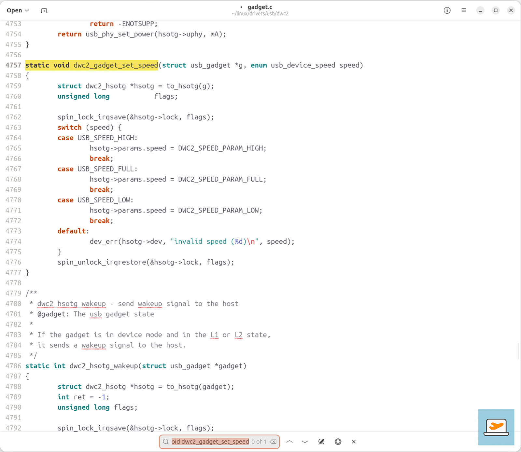Click 'struct dwc2_hsotg *hsotg = to_hsotg(g);' line
The width and height of the screenshot is (521, 452).
pyautogui.click(x=136, y=86)
